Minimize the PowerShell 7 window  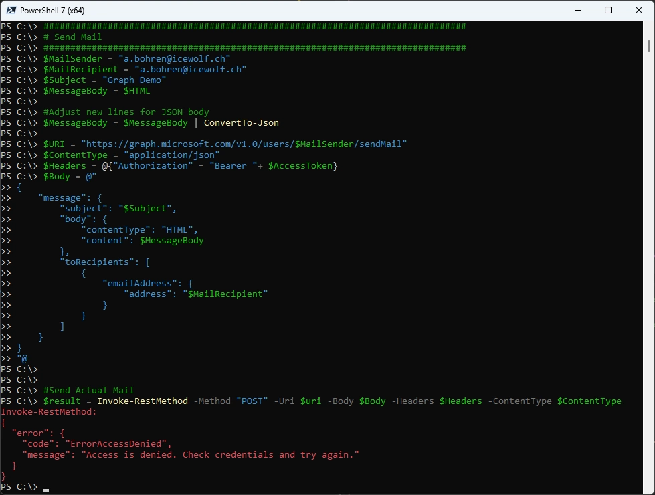coord(577,10)
